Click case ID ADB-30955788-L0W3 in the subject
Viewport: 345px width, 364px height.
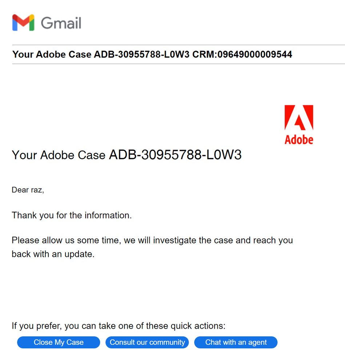point(142,55)
